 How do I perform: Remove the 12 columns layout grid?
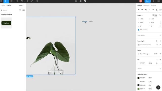tap(160, 45)
